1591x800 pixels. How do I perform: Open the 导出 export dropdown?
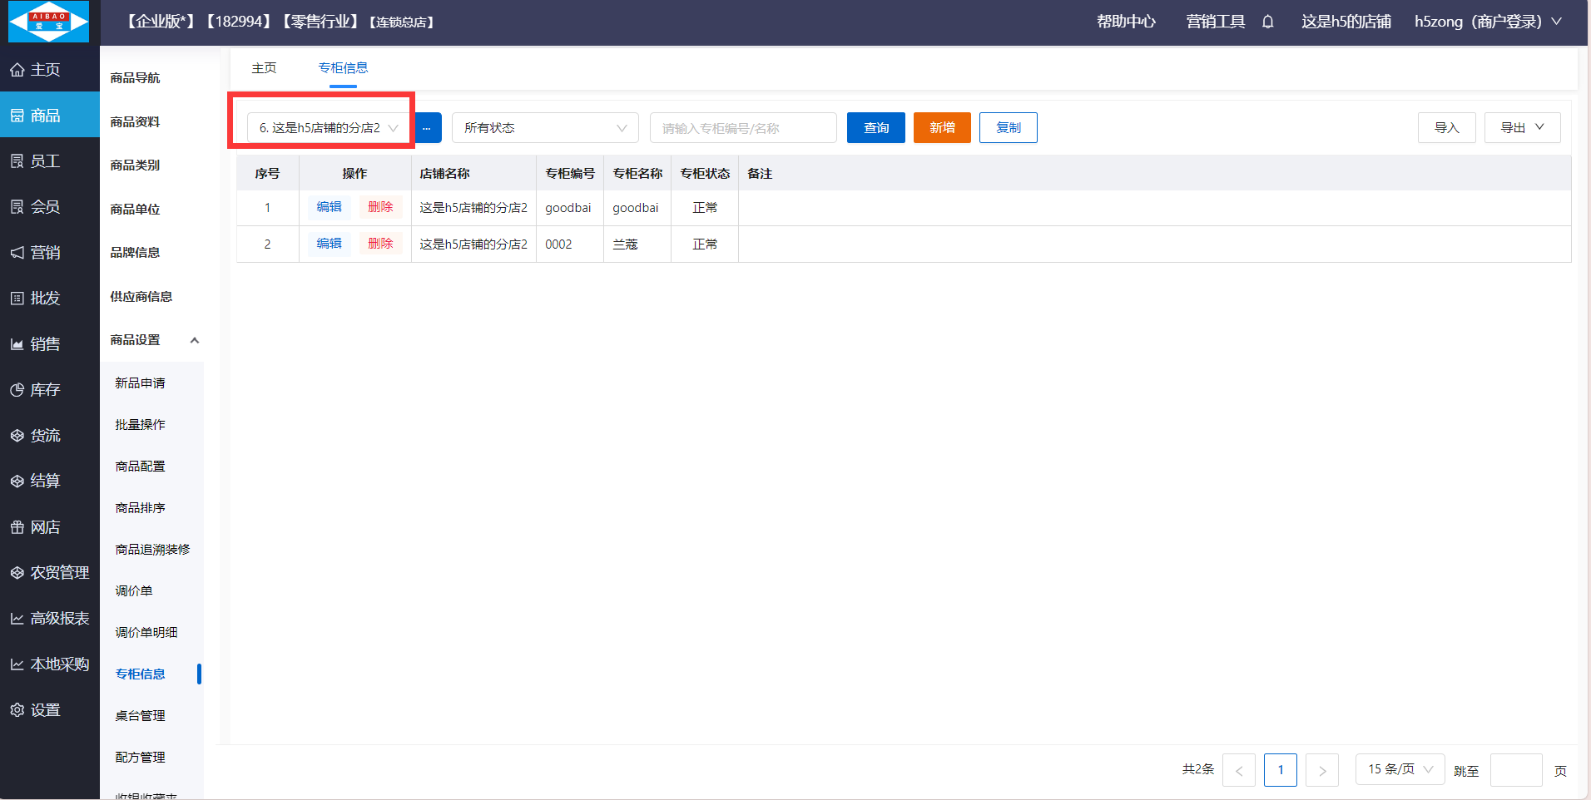(x=1522, y=128)
